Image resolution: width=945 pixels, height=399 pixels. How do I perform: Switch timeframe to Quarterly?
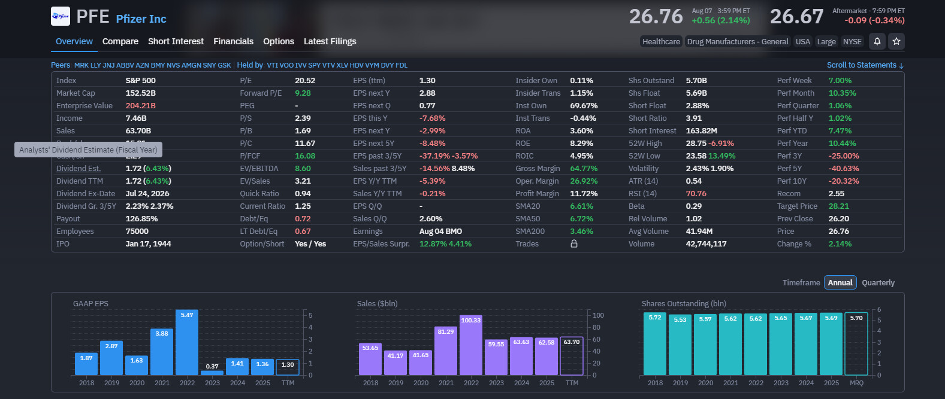[x=878, y=282]
